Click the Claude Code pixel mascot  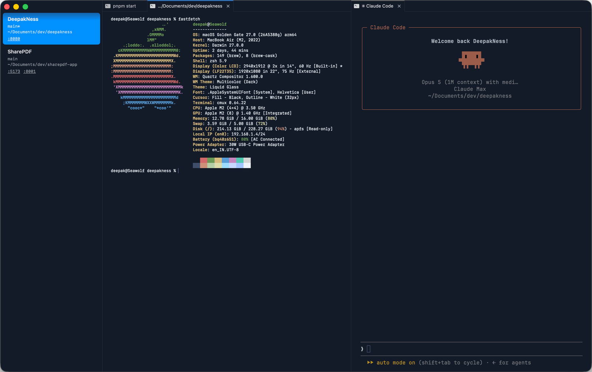click(x=471, y=60)
